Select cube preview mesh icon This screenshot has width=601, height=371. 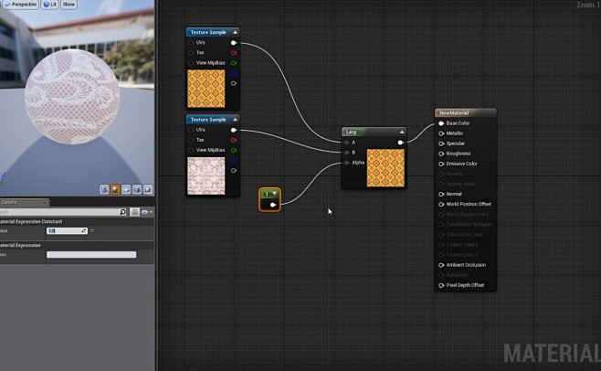[137, 189]
